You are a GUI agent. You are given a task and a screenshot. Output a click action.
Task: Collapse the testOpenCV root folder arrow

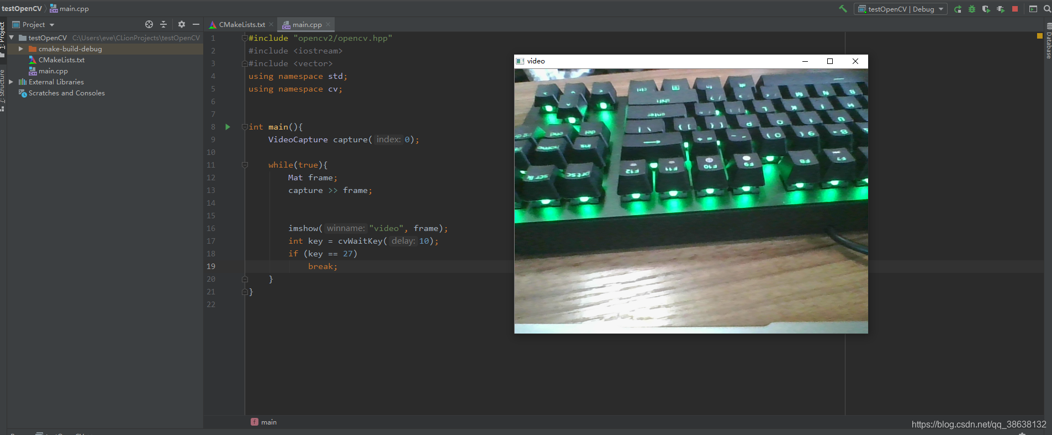(x=11, y=37)
